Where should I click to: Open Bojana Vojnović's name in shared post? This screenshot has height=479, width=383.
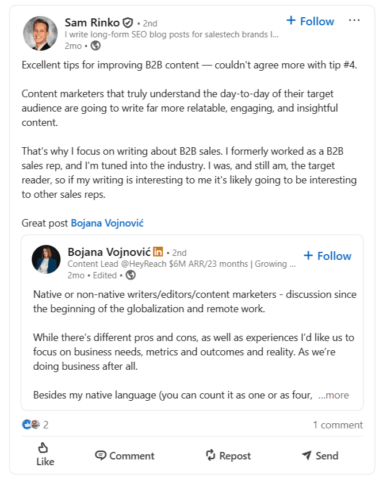(109, 252)
